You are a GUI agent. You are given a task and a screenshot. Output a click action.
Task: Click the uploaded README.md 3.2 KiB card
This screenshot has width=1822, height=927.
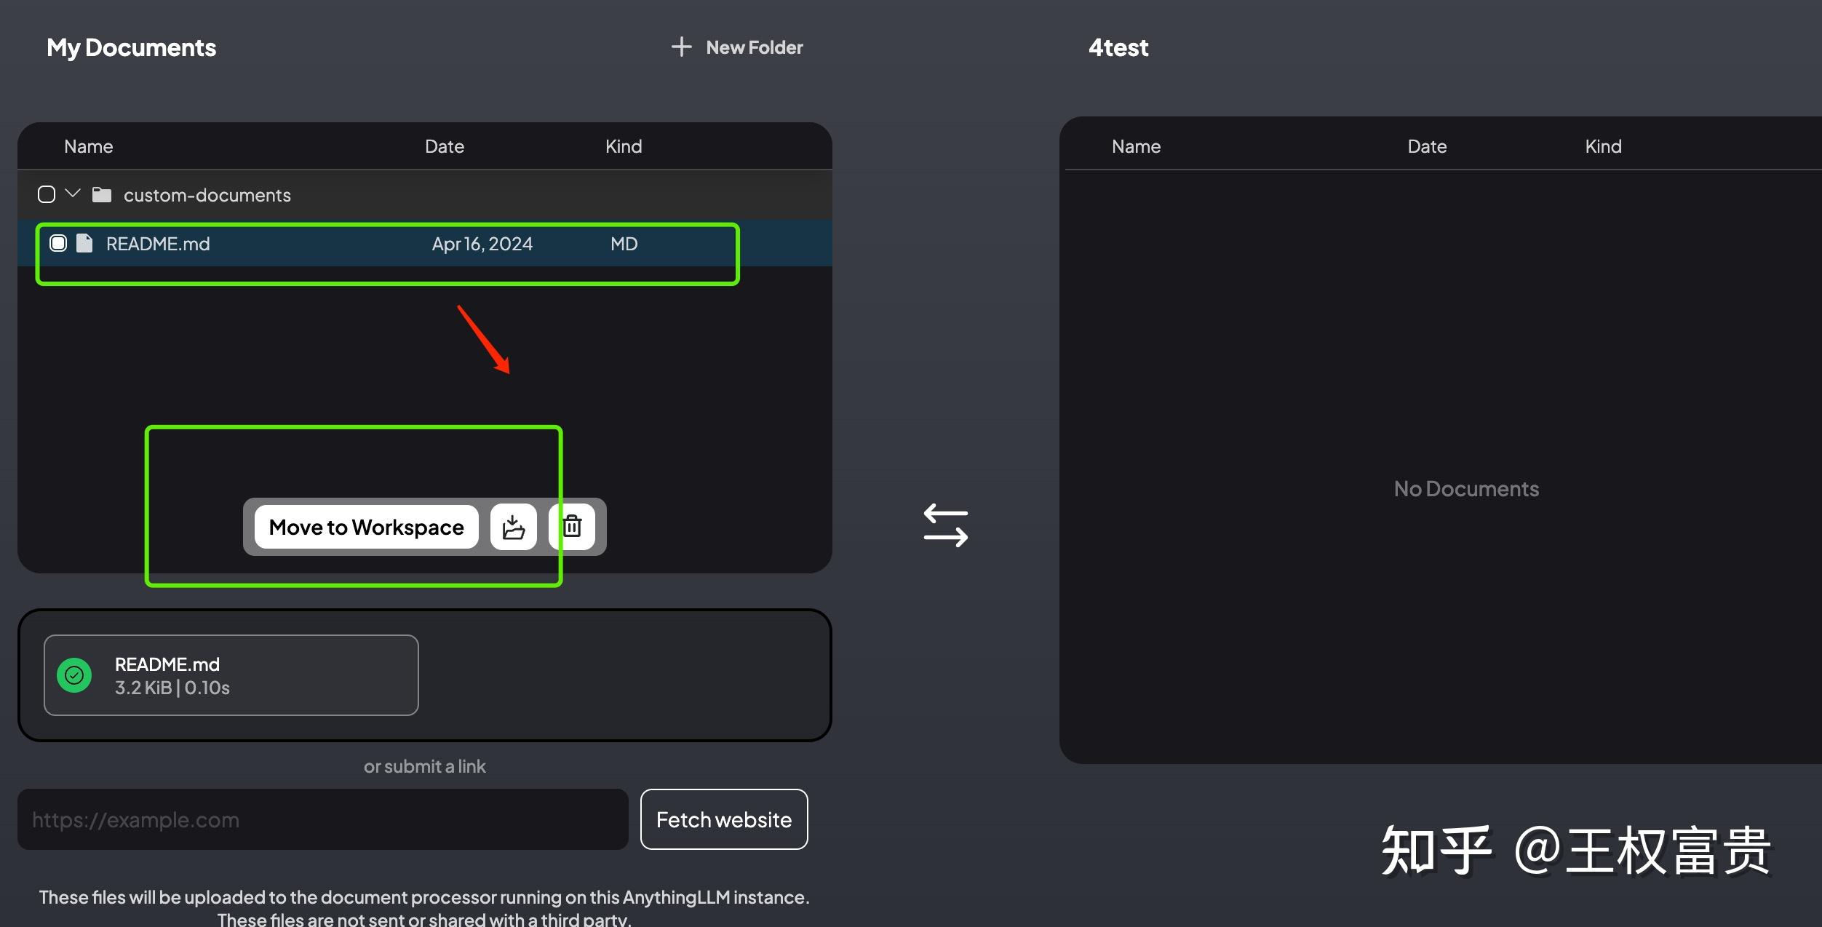pyautogui.click(x=231, y=675)
